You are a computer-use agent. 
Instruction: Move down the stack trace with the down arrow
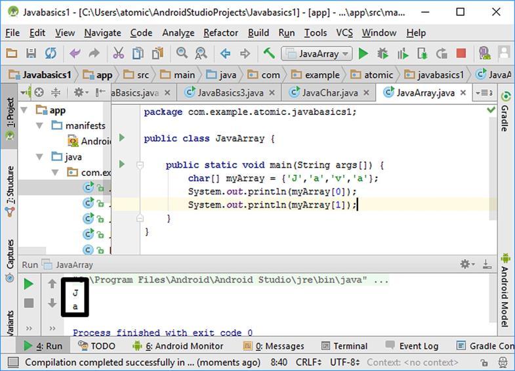[x=52, y=303]
